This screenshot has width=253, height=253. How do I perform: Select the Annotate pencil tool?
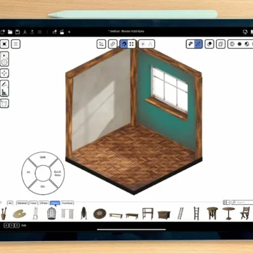pyautogui.click(x=4, y=84)
